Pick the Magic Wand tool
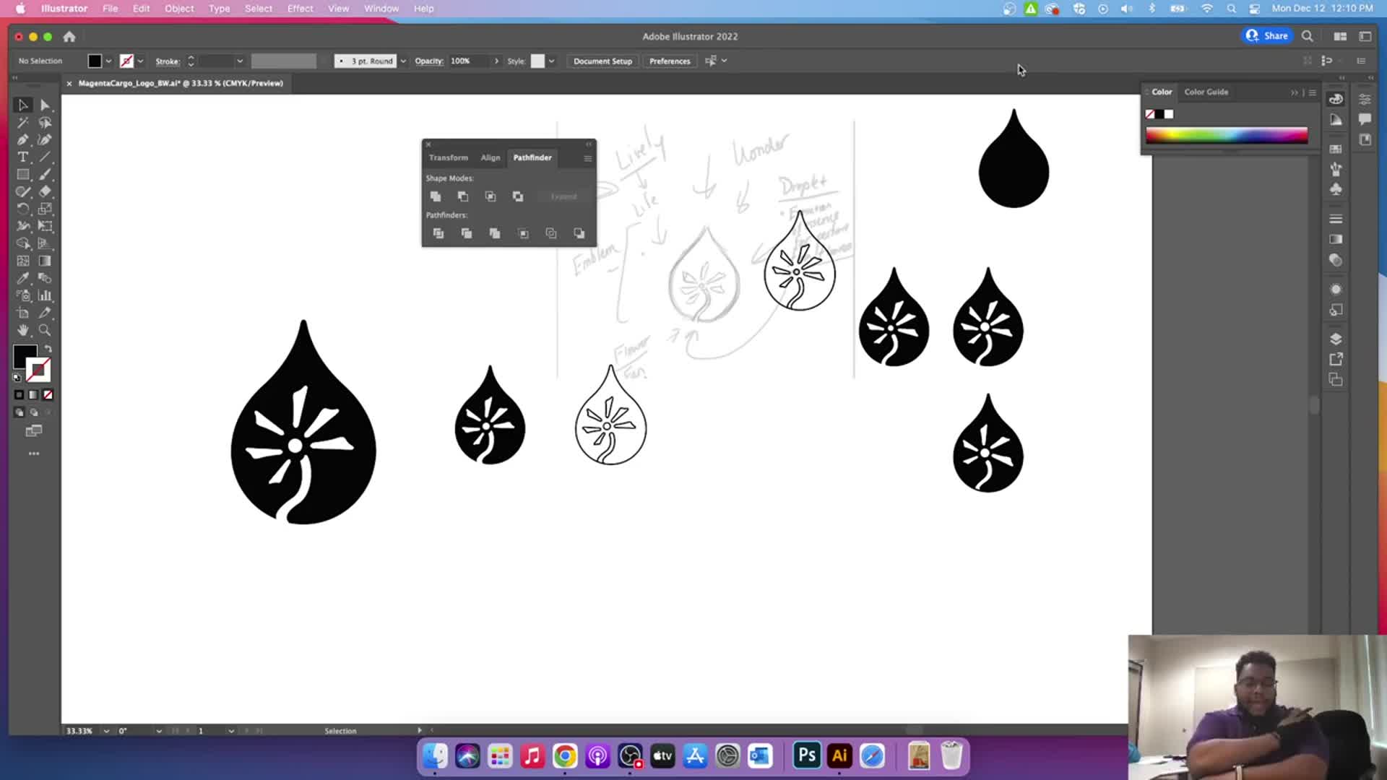 coord(23,123)
